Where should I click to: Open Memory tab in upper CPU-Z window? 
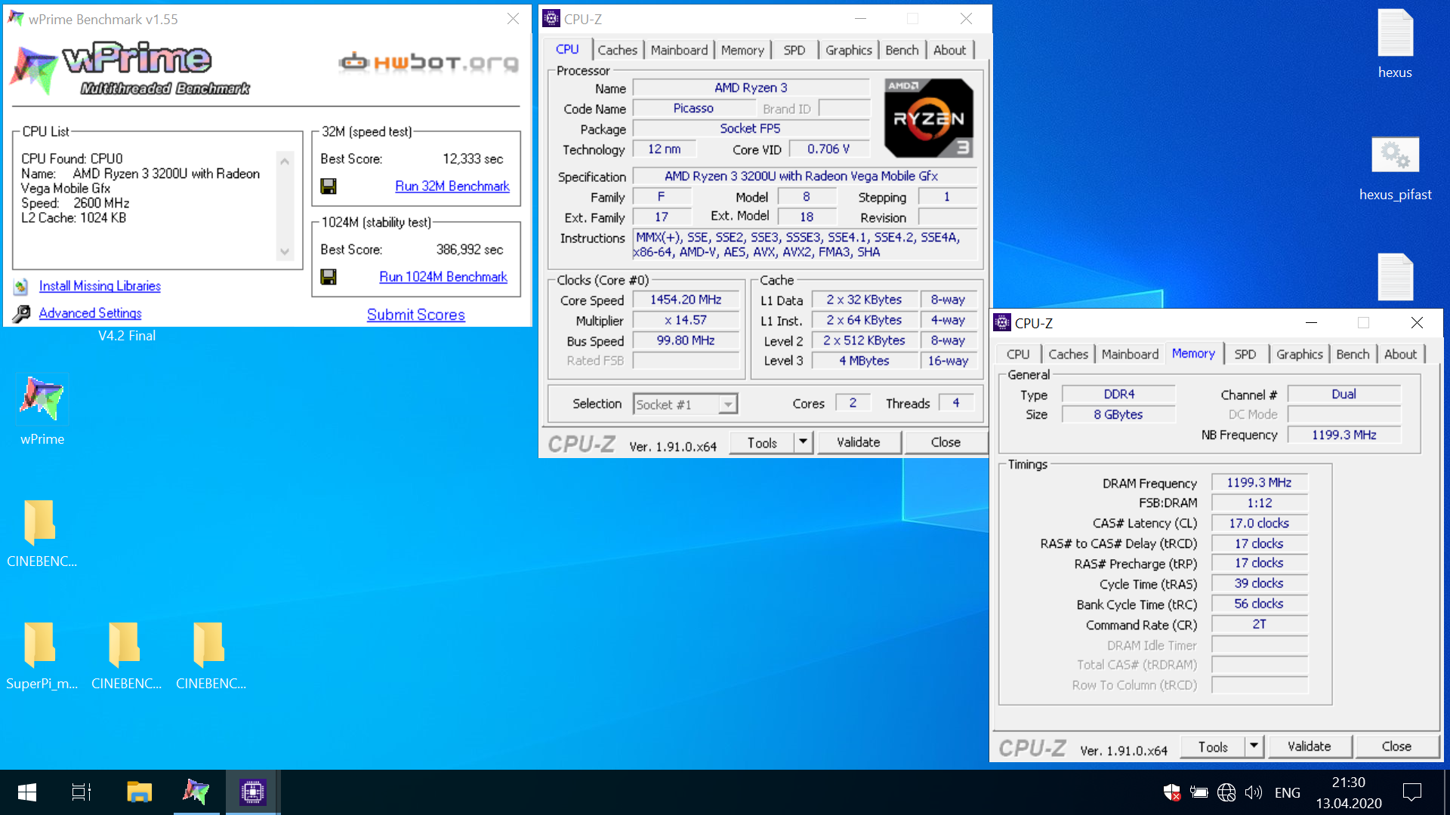click(x=742, y=50)
